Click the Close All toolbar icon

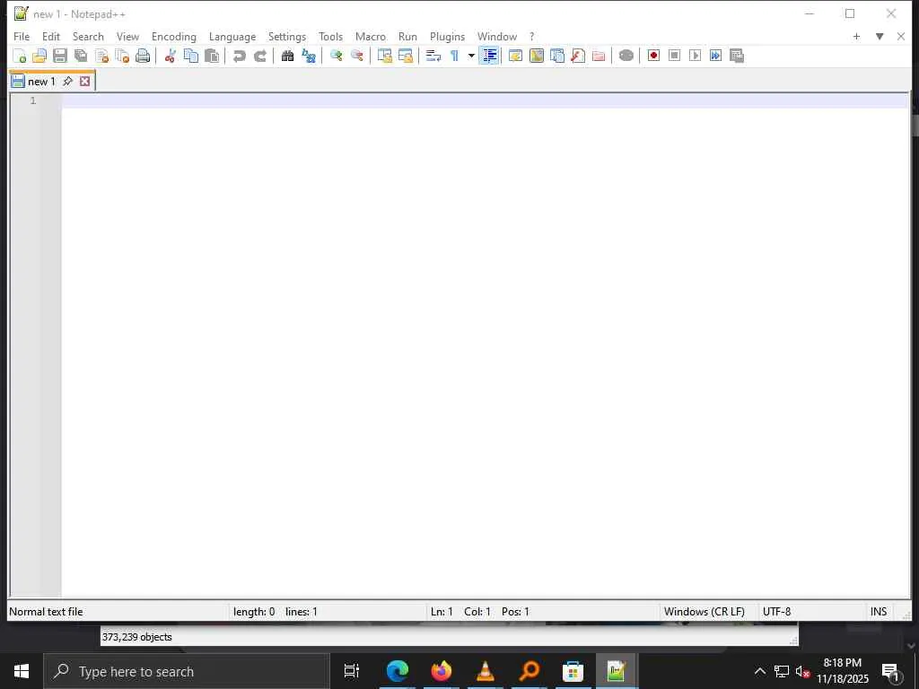click(x=122, y=56)
